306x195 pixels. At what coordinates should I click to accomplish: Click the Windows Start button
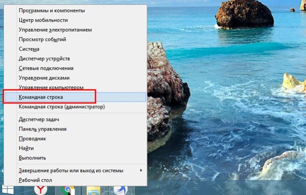point(8,191)
